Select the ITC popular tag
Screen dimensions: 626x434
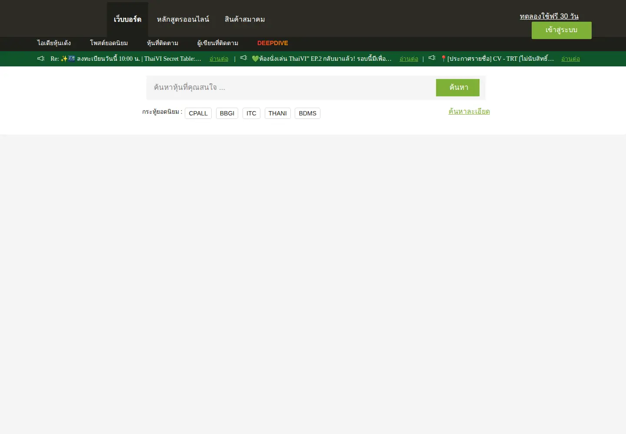click(251, 113)
